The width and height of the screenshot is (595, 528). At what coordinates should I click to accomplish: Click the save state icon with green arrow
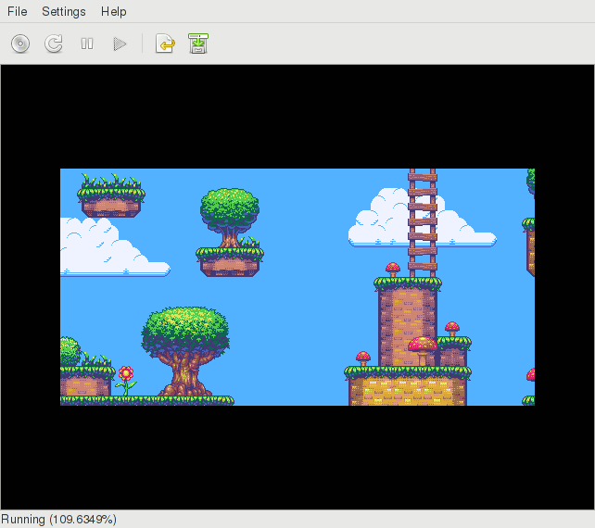click(x=198, y=44)
